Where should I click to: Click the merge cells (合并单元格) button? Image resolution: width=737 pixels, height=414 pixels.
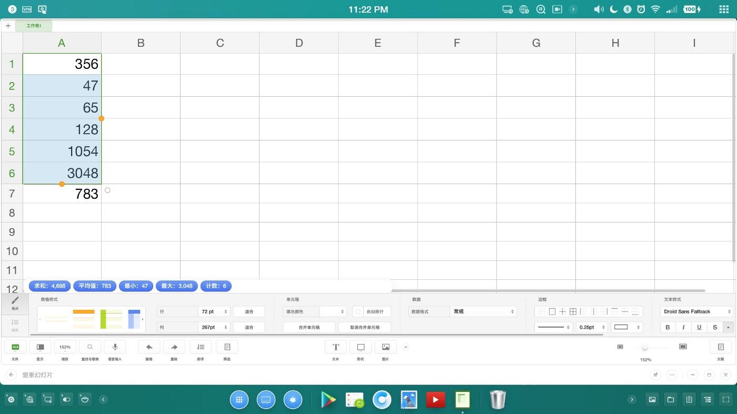(309, 327)
